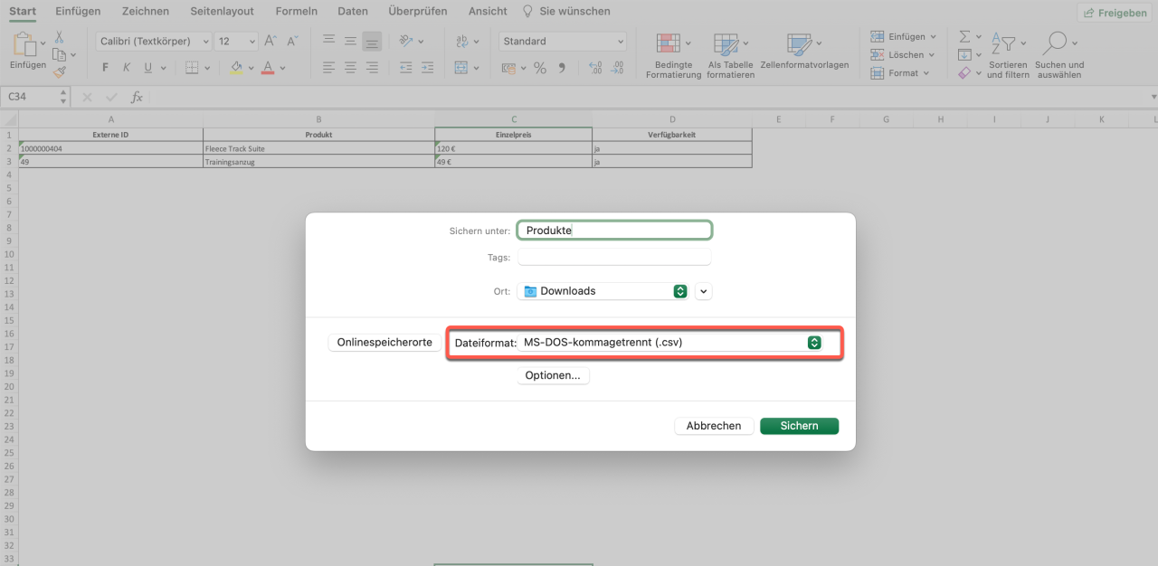Click the increase font size icon

point(271,42)
